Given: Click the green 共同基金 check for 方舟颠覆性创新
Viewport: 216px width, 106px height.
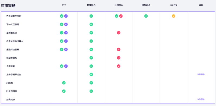Looking at the screenshot, I should click(116, 16).
